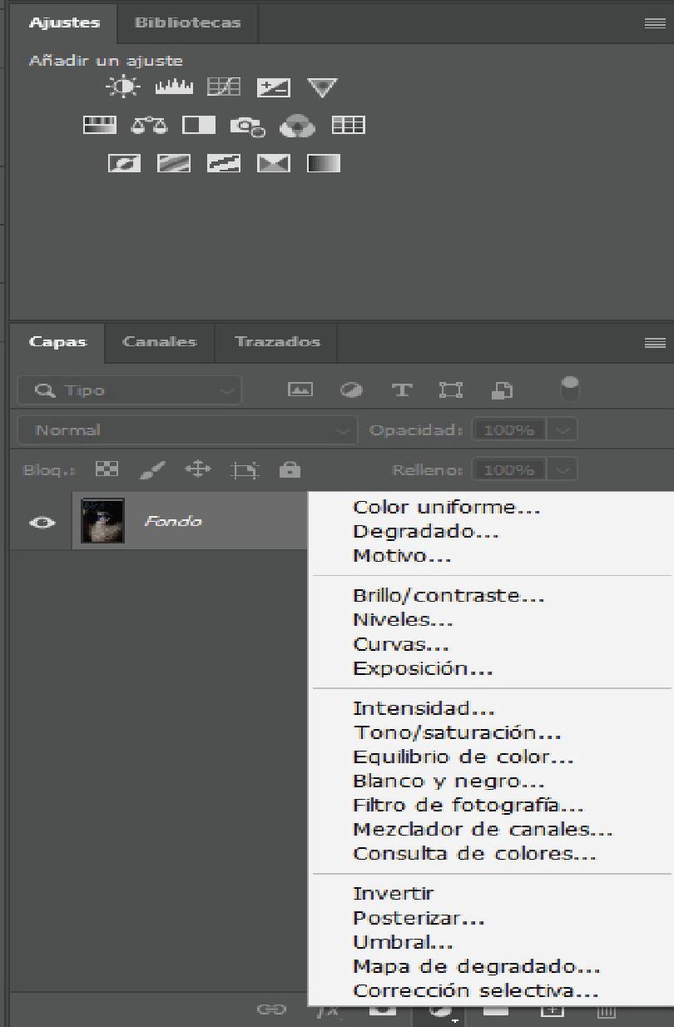Click the Opacidad 100% value field
The height and width of the screenshot is (1027, 674).
[x=508, y=430]
